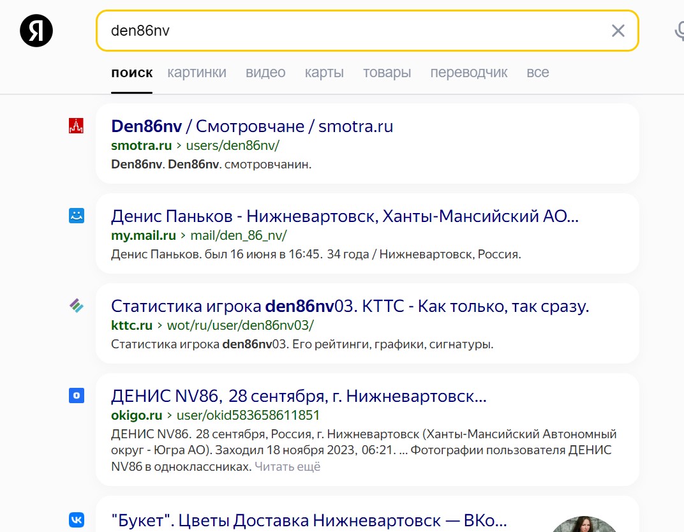This screenshot has height=532, width=684.
Task: Follow the wot/ru/user/den86nv03/ path link
Action: tap(241, 325)
